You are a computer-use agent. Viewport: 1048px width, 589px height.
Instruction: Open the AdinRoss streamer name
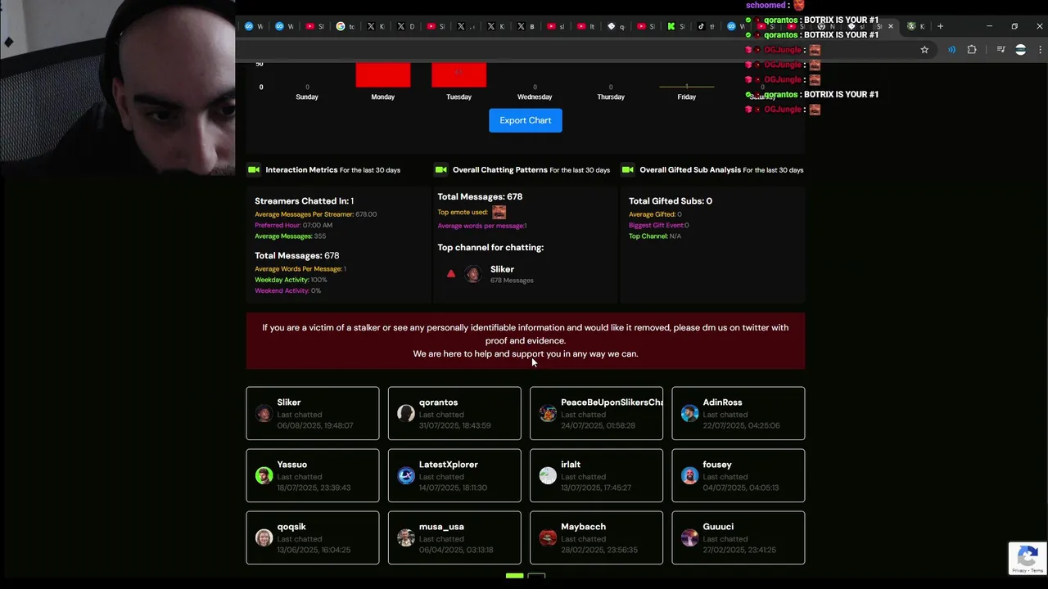pos(722,402)
